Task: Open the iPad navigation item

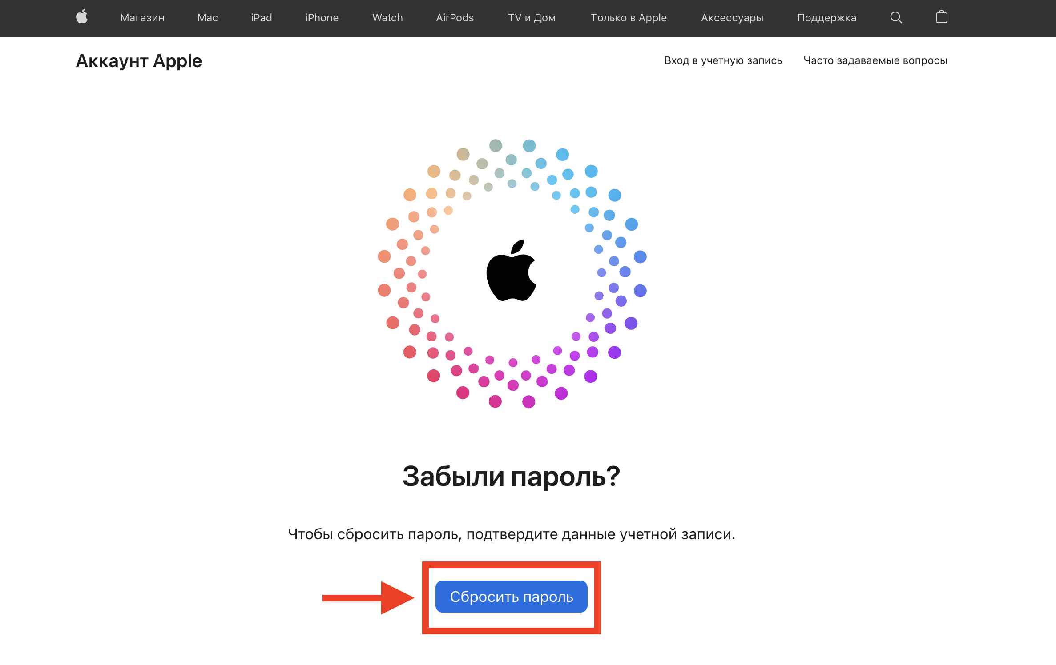Action: click(262, 18)
